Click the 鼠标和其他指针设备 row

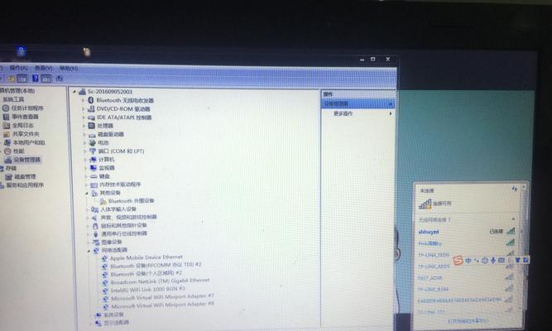click(124, 225)
